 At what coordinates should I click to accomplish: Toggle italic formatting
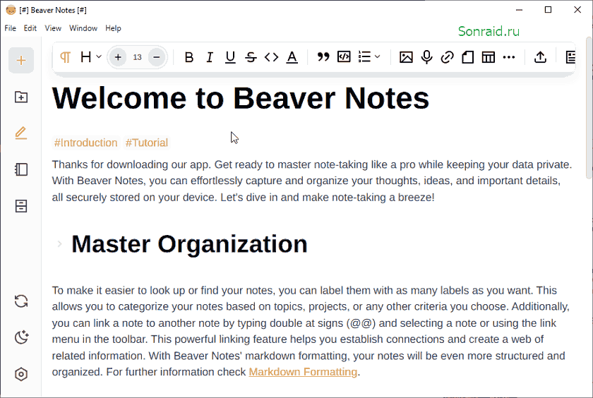click(210, 57)
